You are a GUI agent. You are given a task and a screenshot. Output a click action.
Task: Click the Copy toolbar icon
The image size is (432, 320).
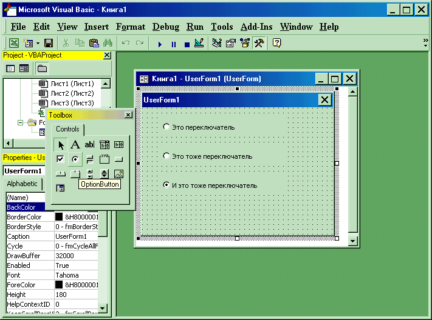[80, 43]
